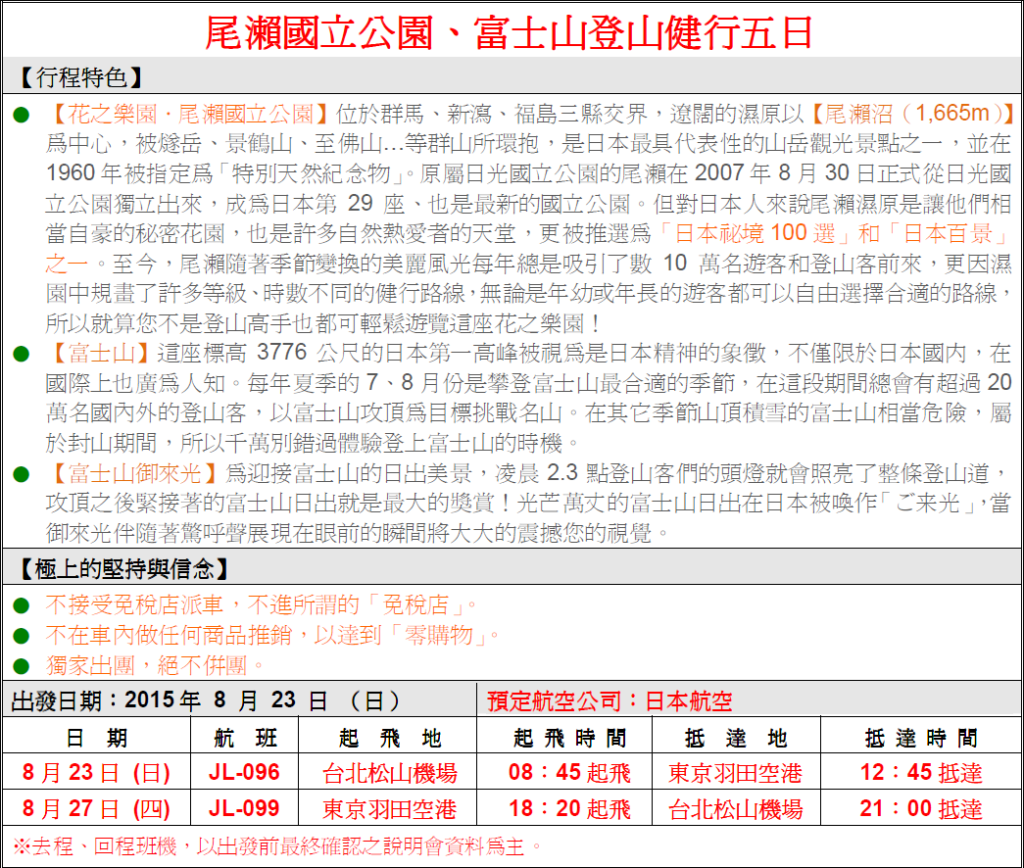Image resolution: width=1024 pixels, height=868 pixels.
Task: Click the green bullet before 【富士山】 paragraph
Action: 21,354
